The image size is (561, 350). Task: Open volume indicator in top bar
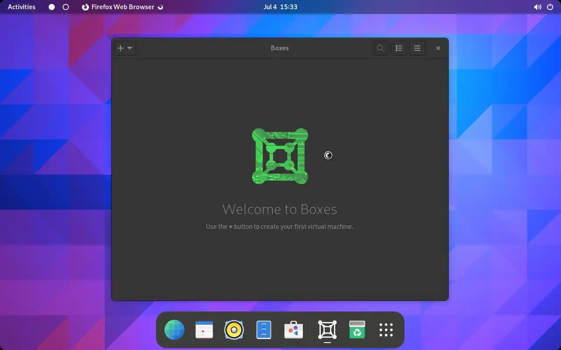(537, 7)
